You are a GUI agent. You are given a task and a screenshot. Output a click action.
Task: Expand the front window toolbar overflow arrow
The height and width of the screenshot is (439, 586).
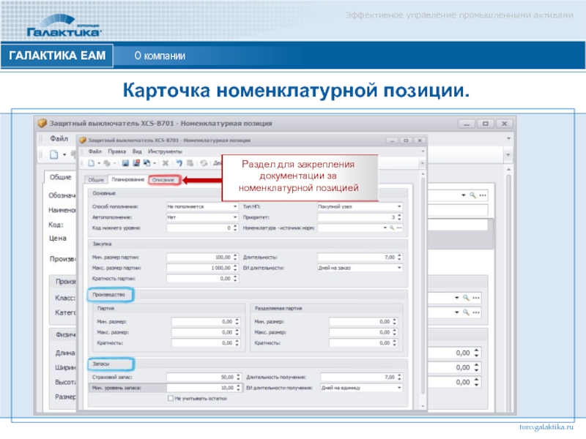(423, 163)
